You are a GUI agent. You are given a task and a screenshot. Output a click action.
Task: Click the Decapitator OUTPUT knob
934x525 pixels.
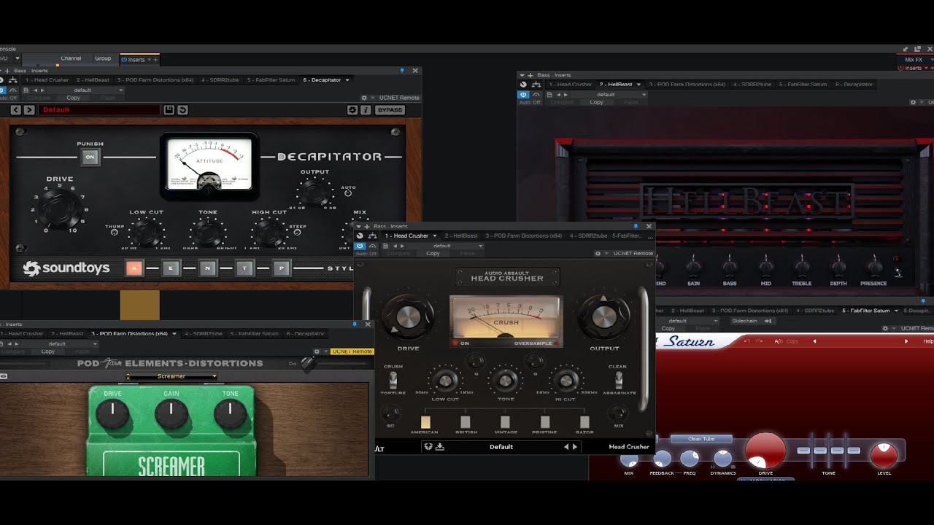pos(314,193)
